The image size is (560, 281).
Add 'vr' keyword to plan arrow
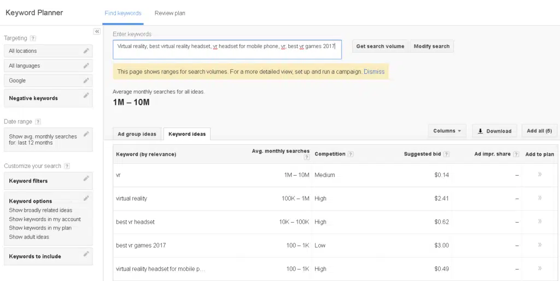tap(539, 175)
